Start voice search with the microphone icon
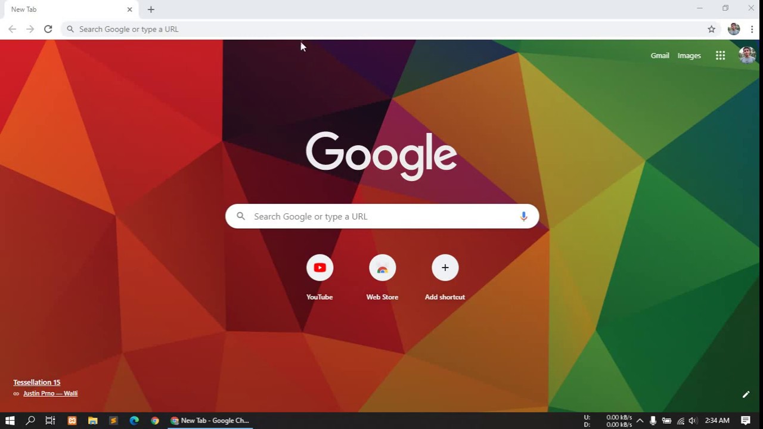Screen dimensions: 763x429 pos(523,216)
